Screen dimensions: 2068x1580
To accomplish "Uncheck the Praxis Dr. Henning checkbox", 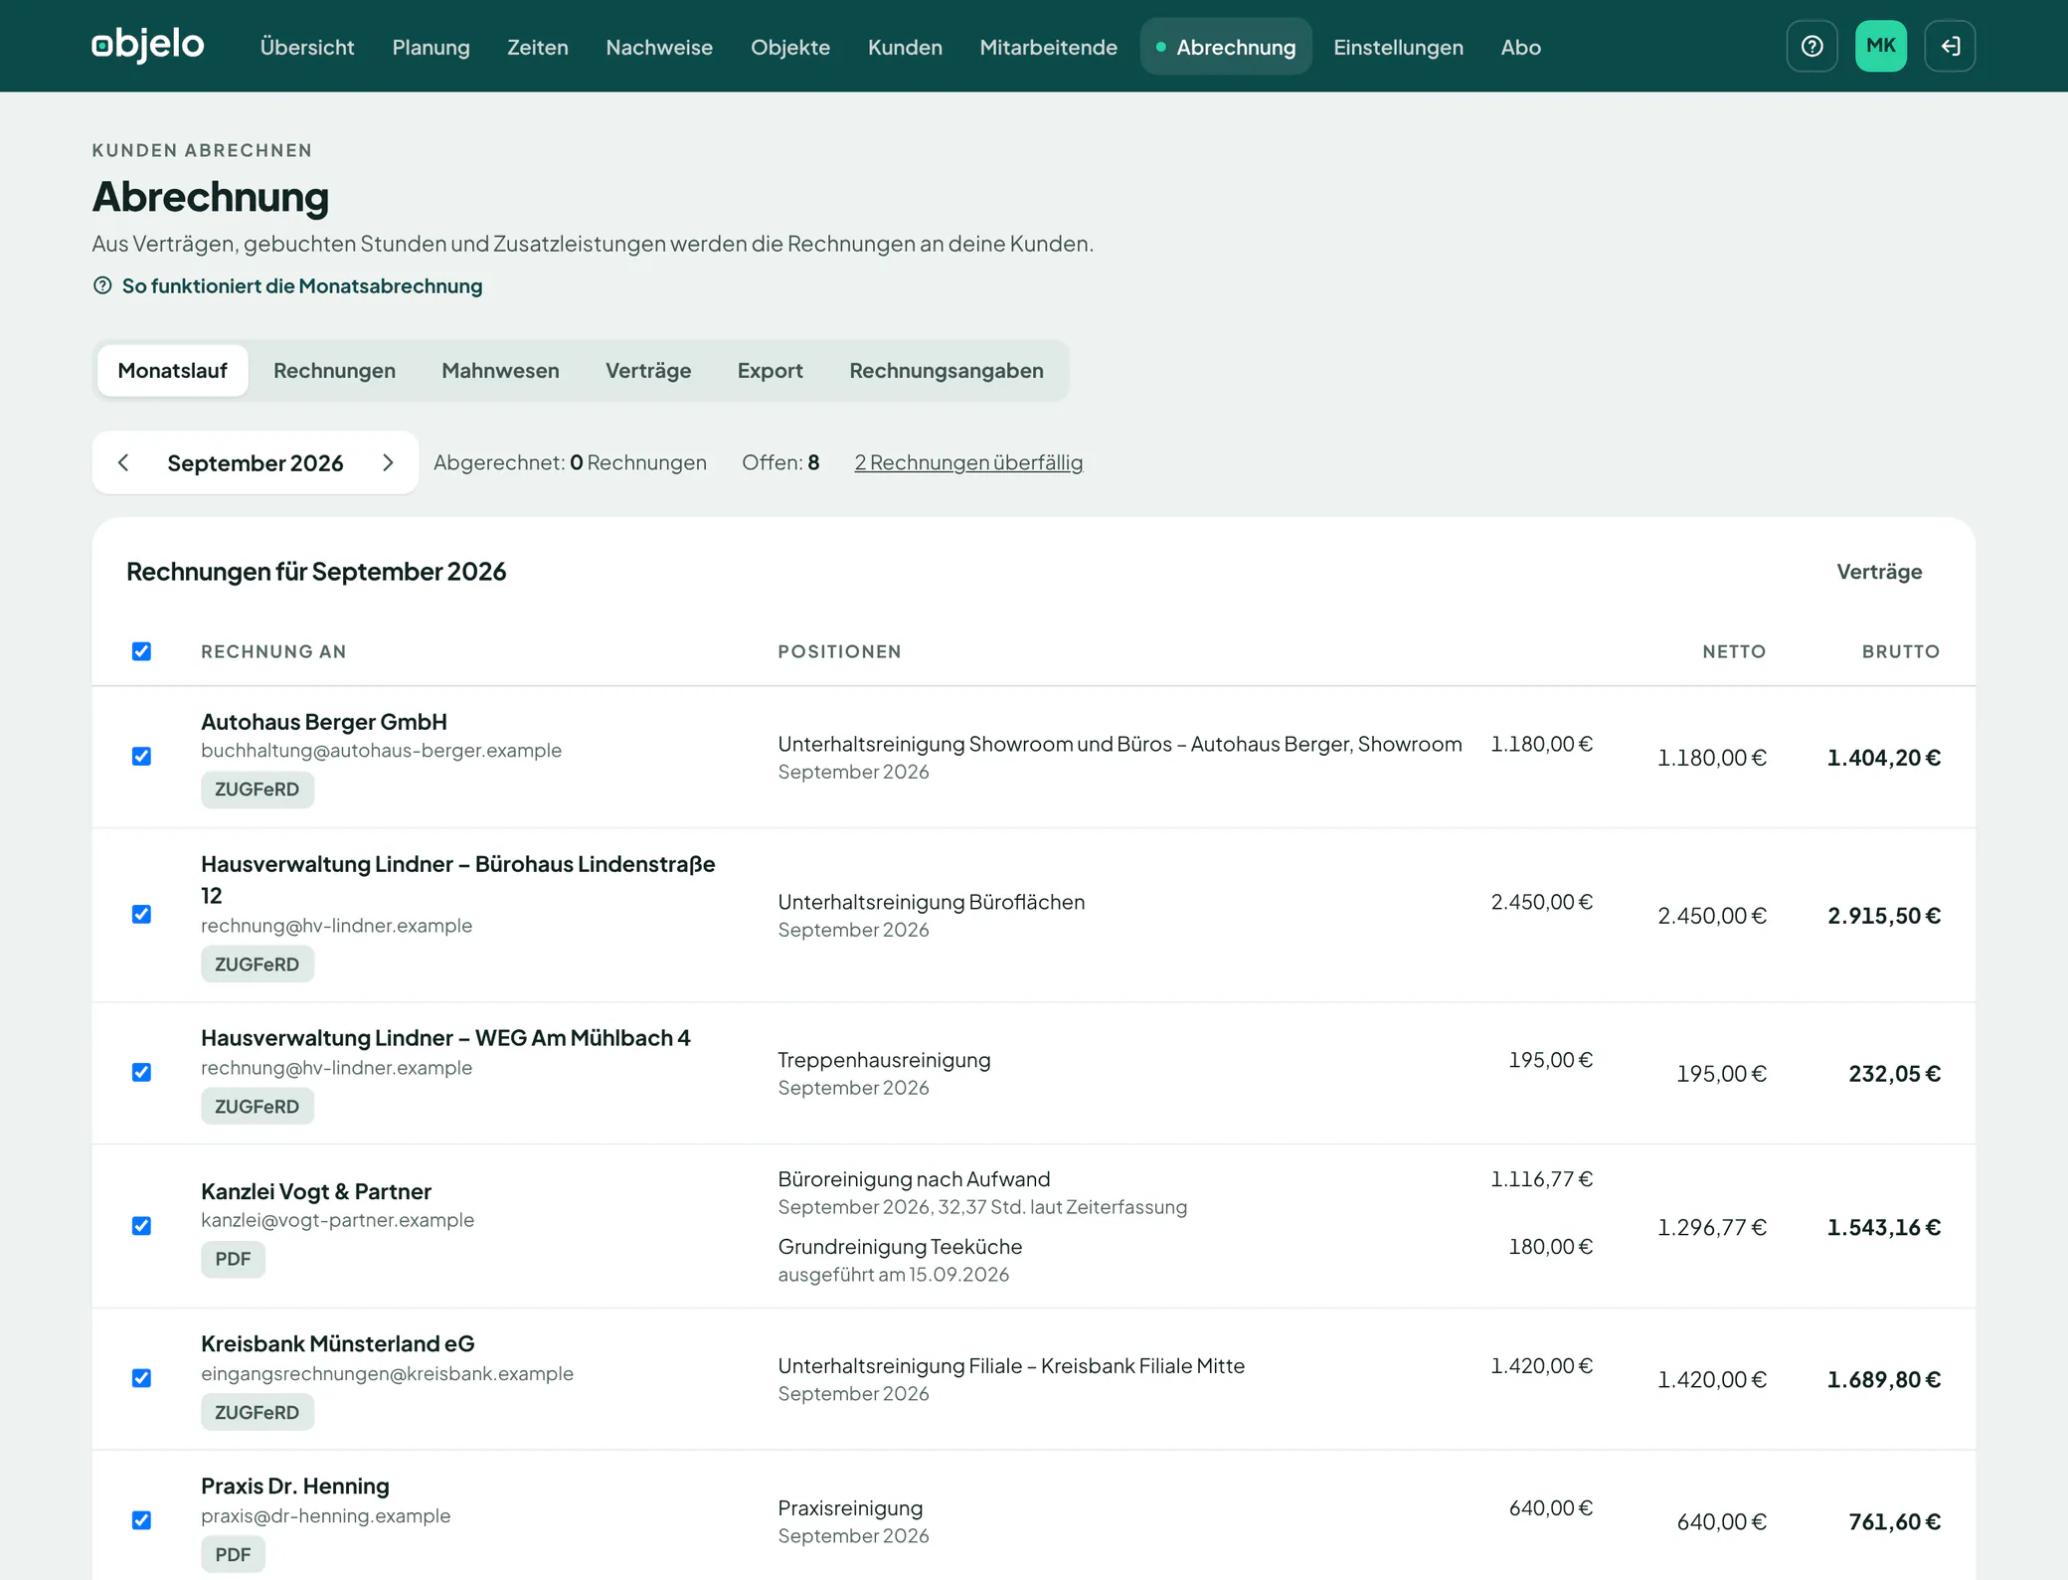I will (x=141, y=1520).
